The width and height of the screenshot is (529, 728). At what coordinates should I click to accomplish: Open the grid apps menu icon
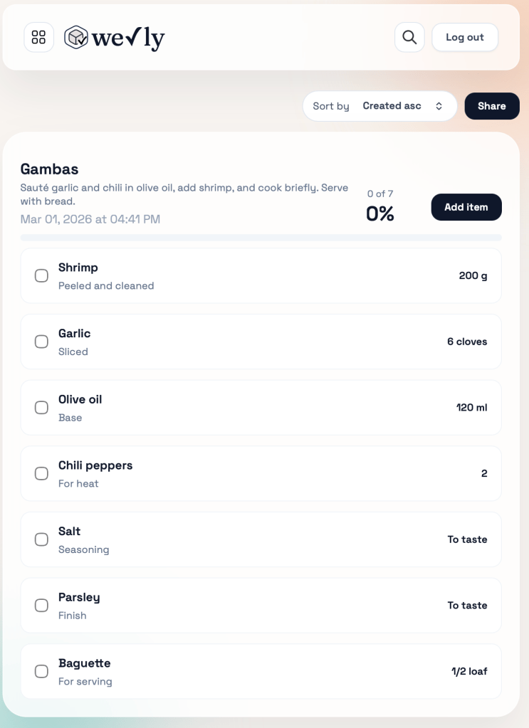[39, 38]
